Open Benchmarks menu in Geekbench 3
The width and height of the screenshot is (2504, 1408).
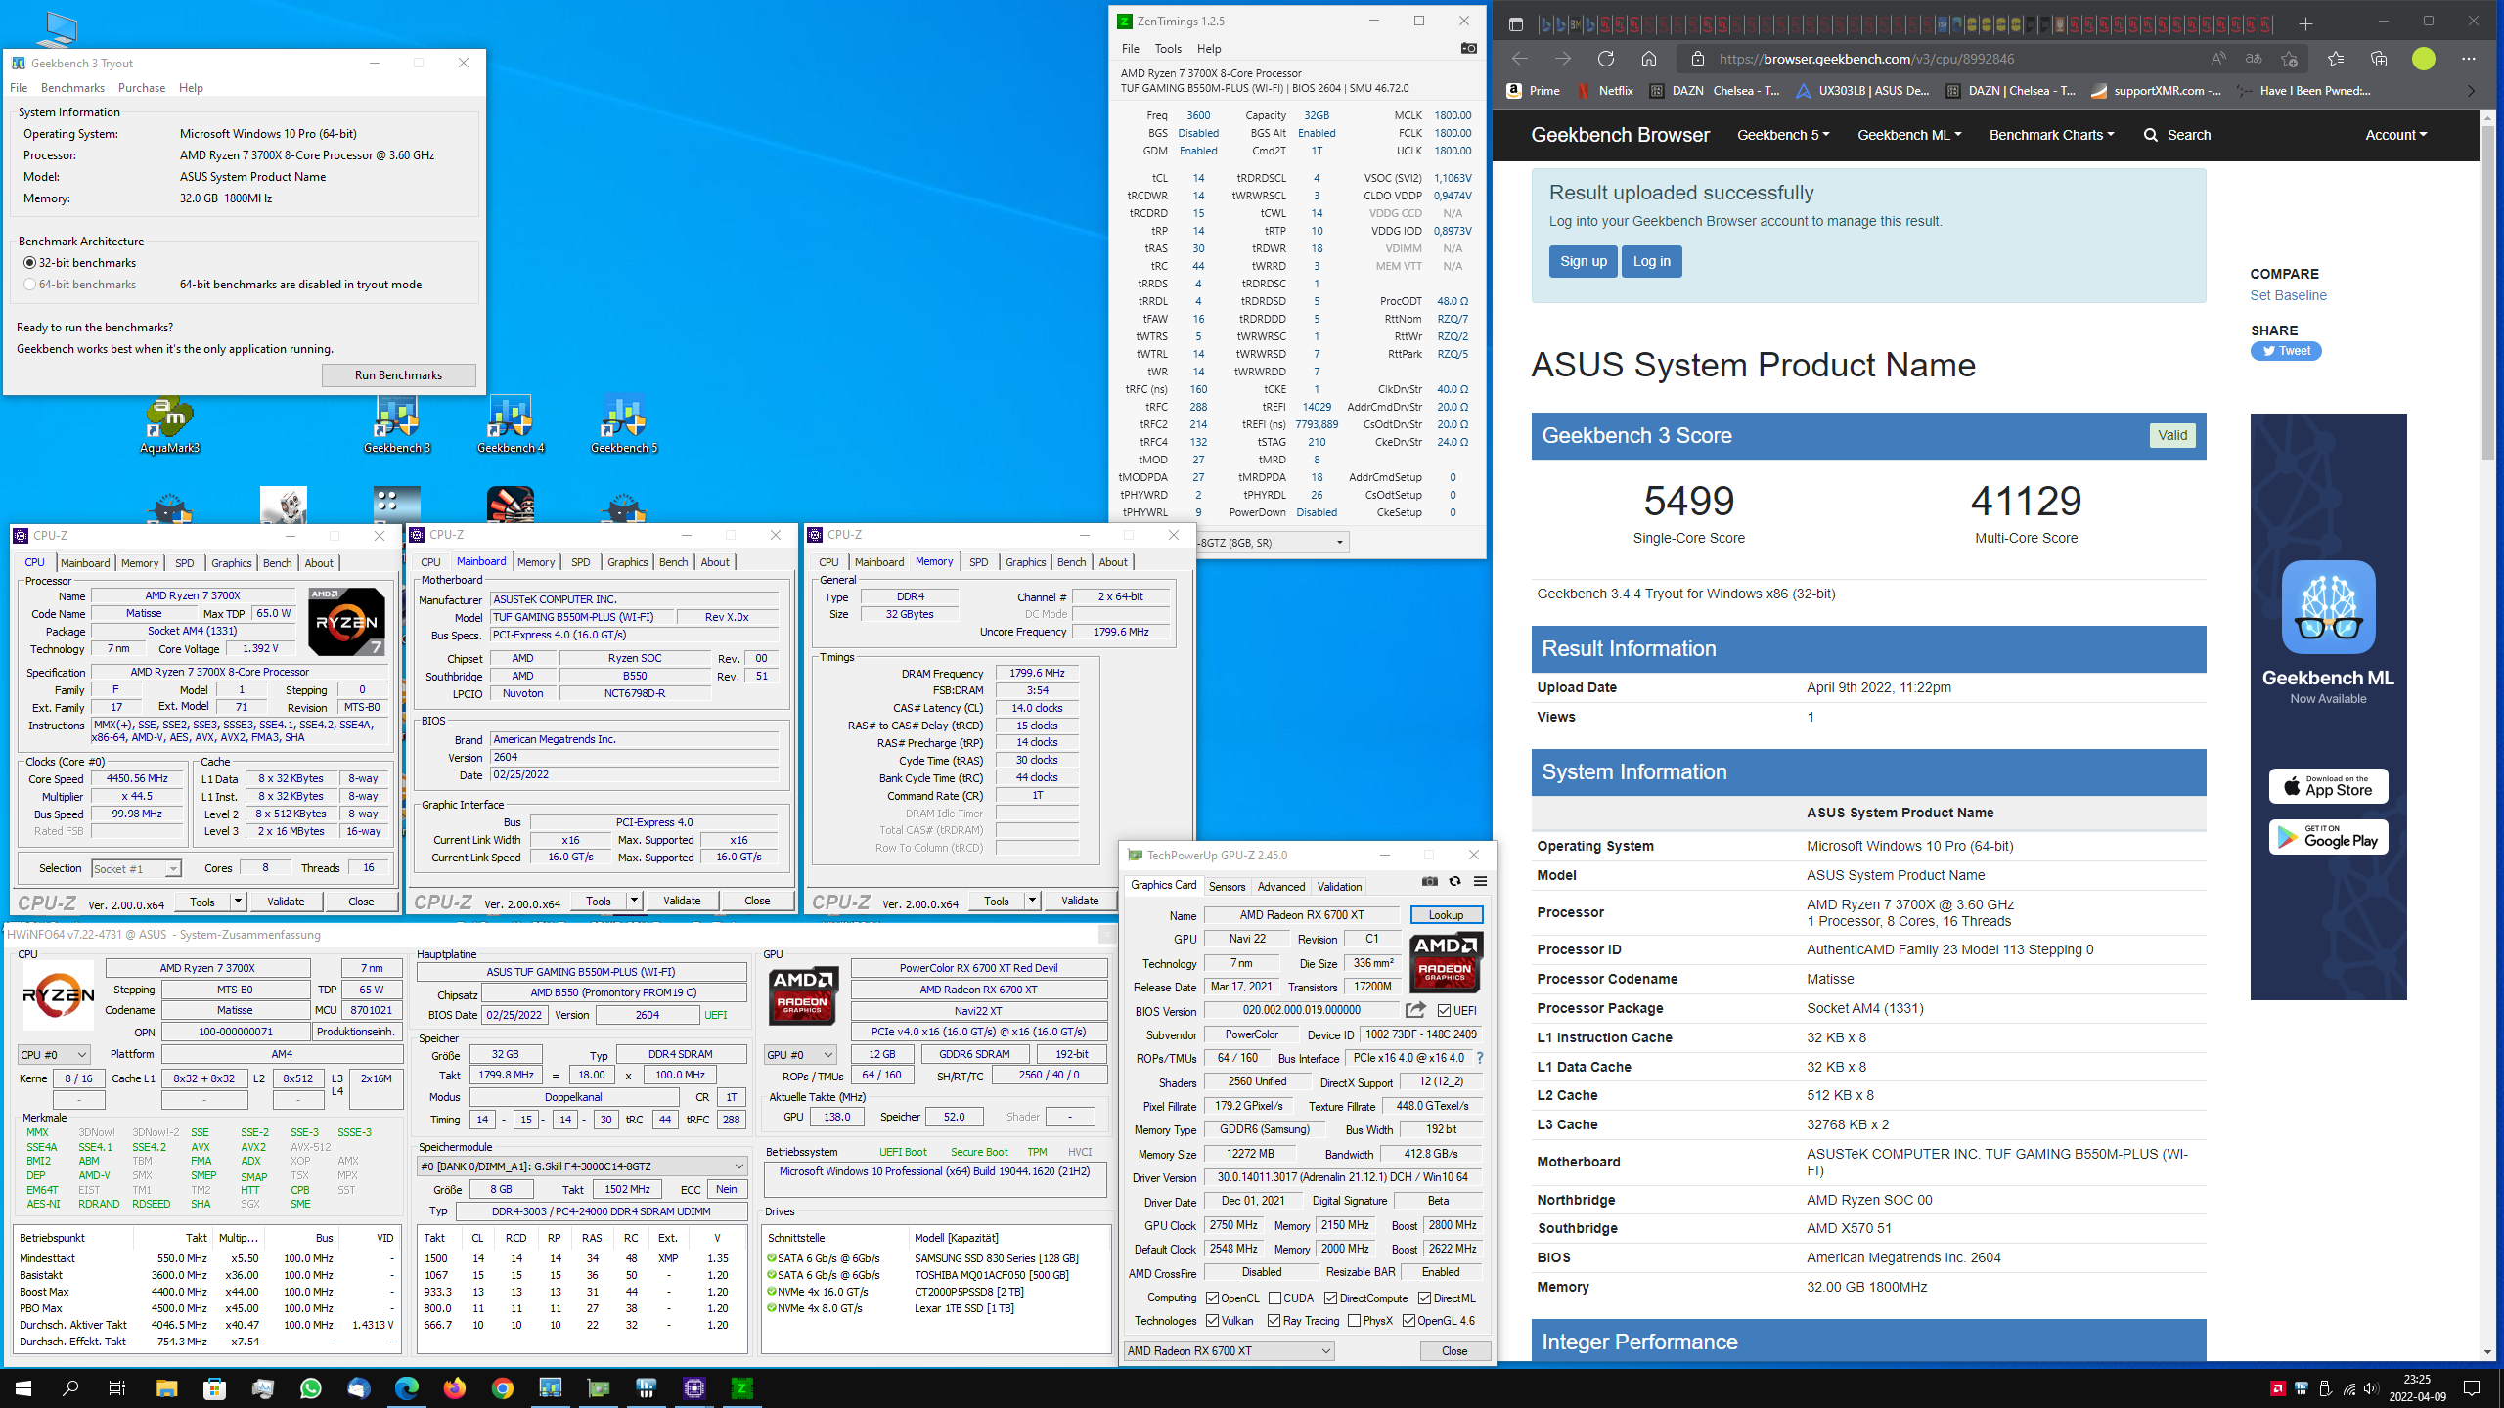(72, 88)
